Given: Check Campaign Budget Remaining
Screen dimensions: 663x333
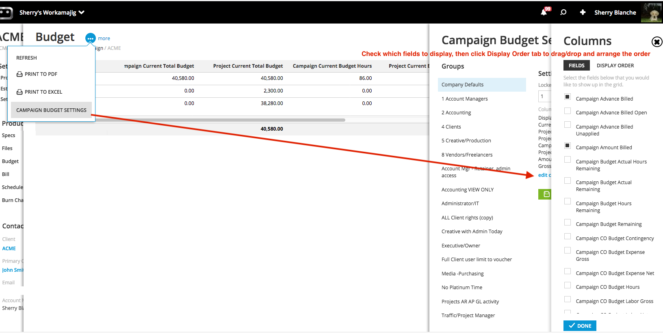Looking at the screenshot, I should [x=568, y=222].
